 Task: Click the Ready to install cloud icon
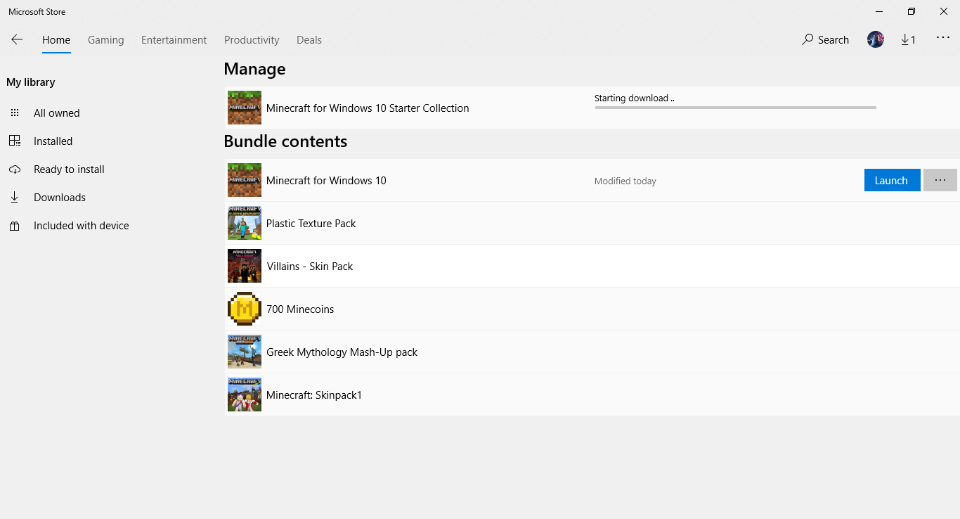pos(15,169)
